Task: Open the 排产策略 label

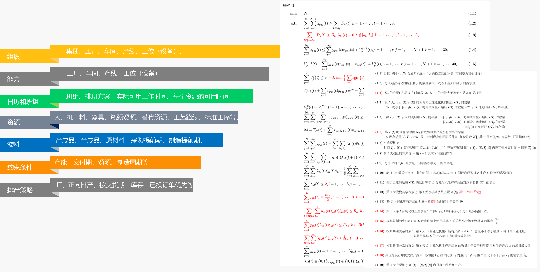Action: point(20,190)
